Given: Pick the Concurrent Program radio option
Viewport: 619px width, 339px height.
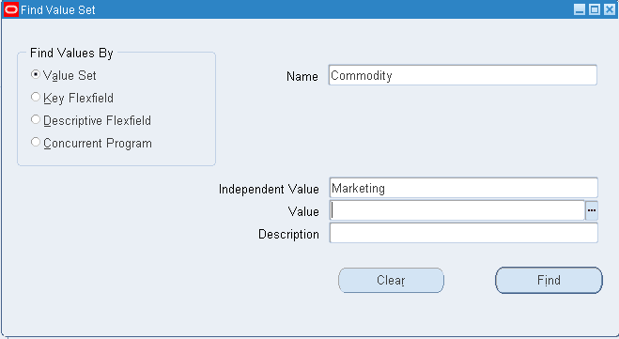Looking at the screenshot, I should pos(36,142).
